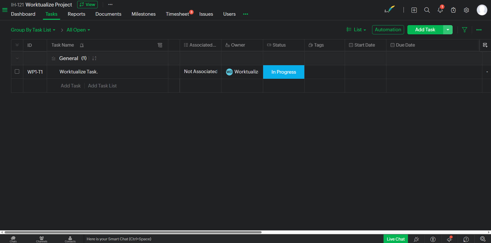This screenshot has width=491, height=243.
Task: Open the settings gear icon
Action: (466, 10)
